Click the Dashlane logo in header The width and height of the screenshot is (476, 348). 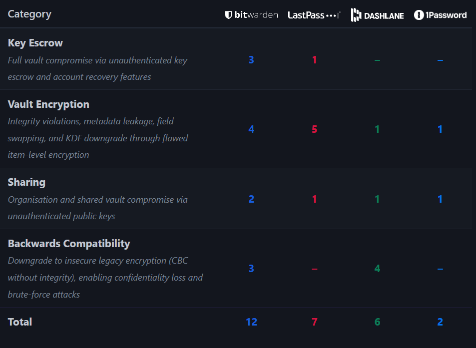coord(377,15)
